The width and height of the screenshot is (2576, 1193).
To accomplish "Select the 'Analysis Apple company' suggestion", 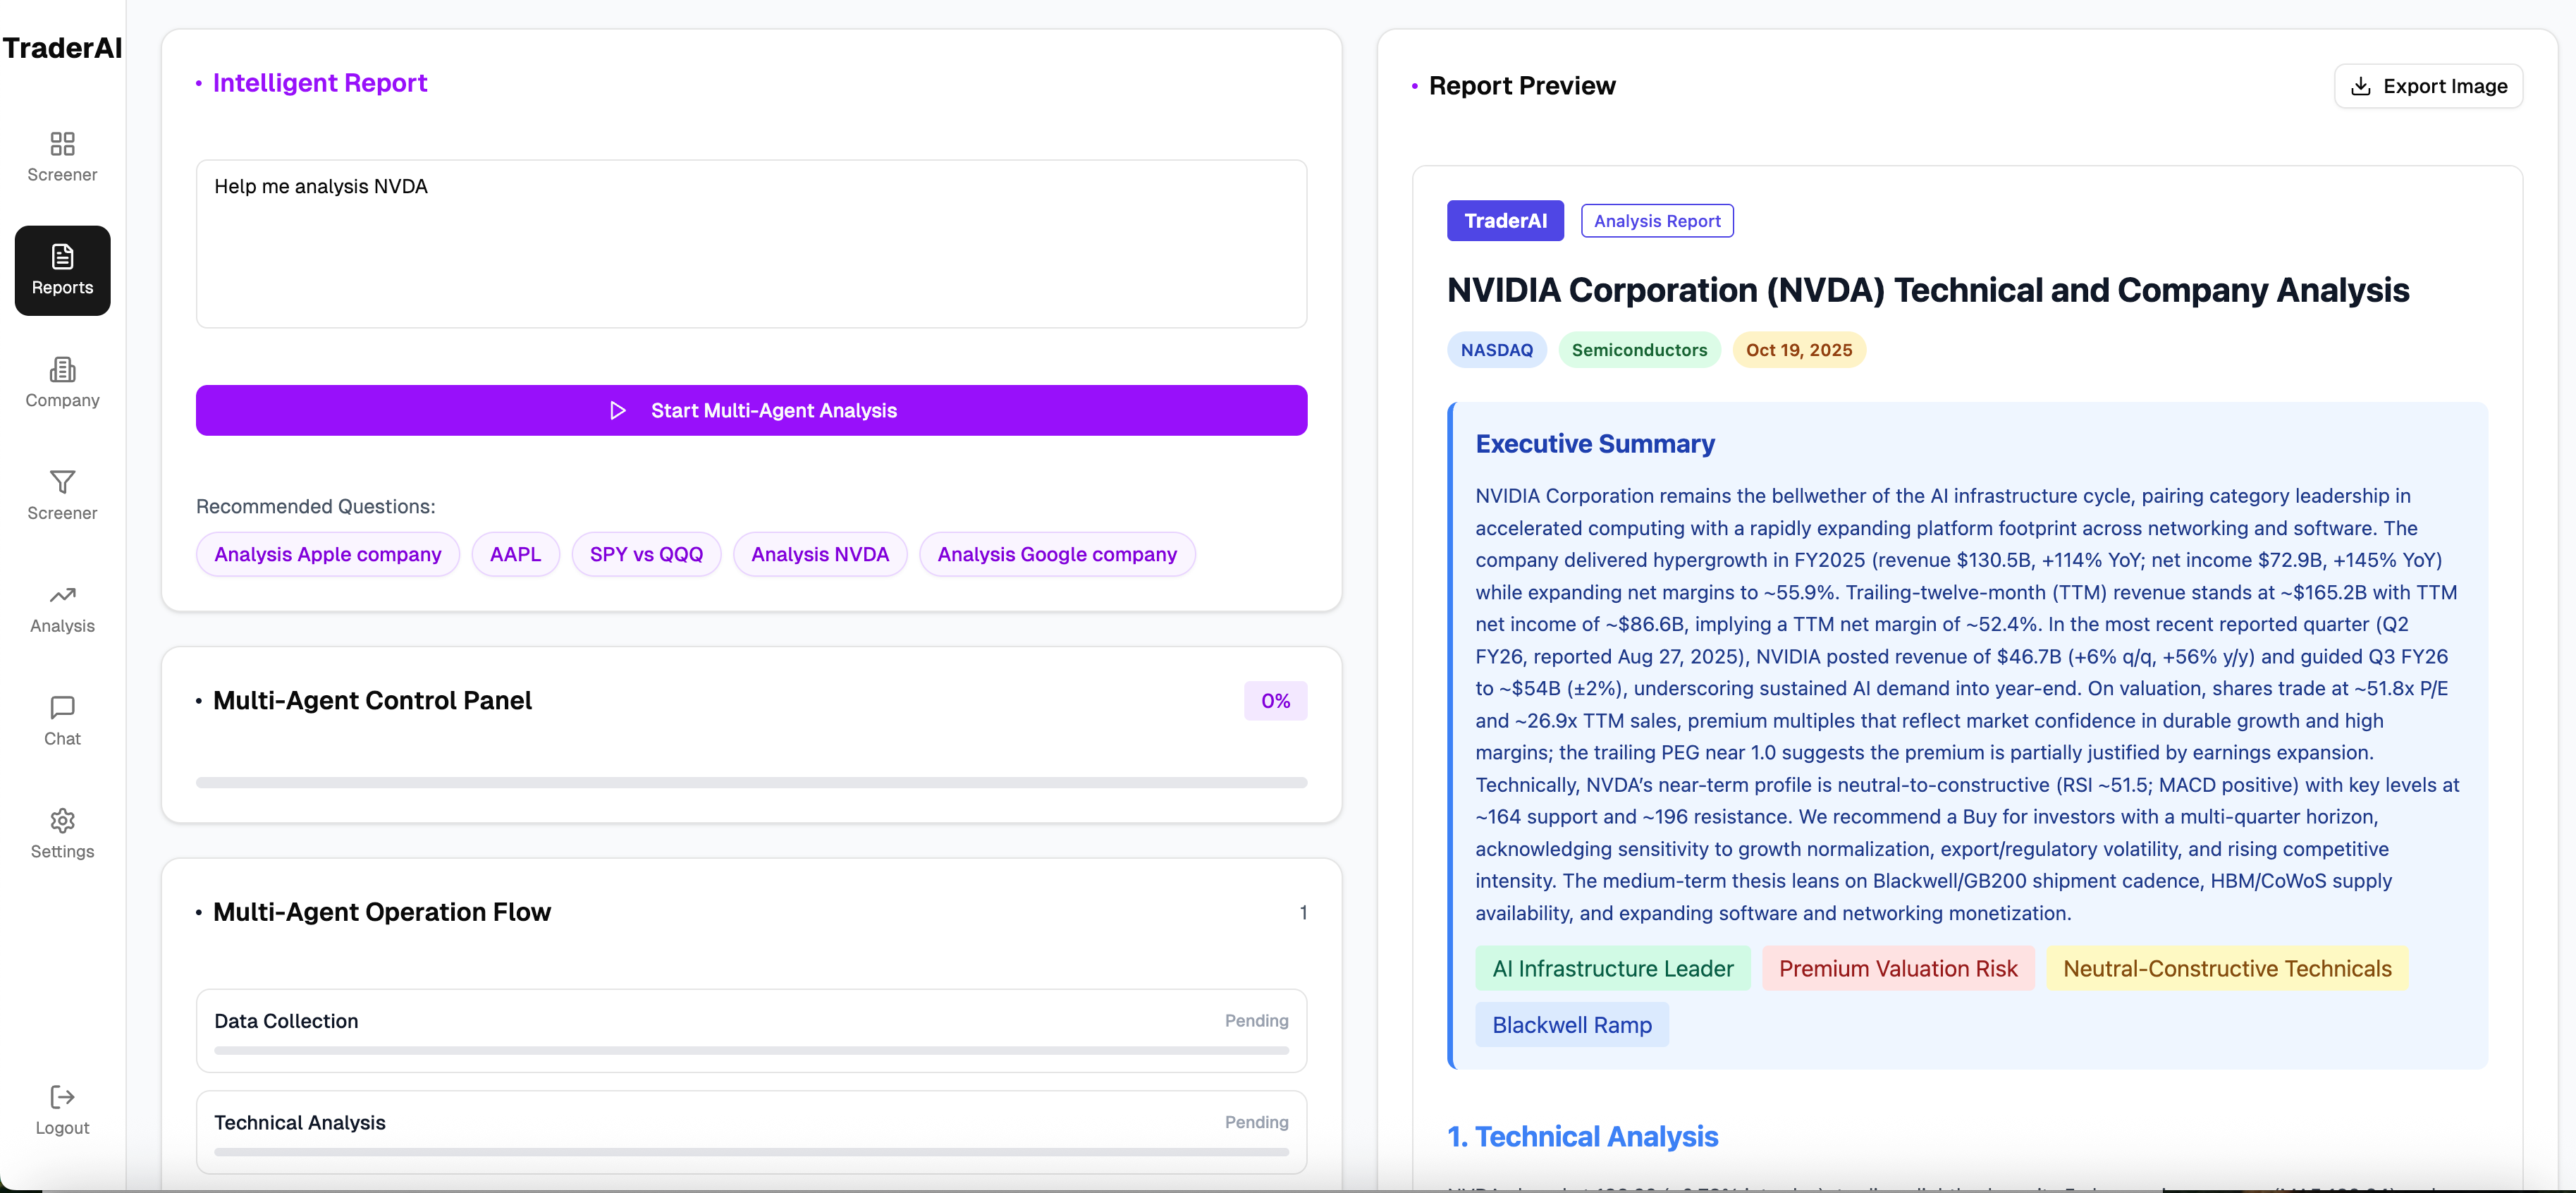I will click(x=327, y=554).
